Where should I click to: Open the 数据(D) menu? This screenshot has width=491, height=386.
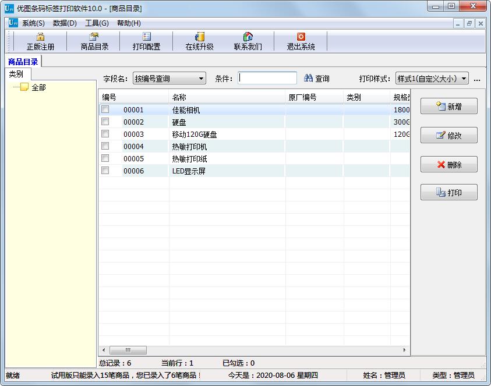pyautogui.click(x=65, y=23)
